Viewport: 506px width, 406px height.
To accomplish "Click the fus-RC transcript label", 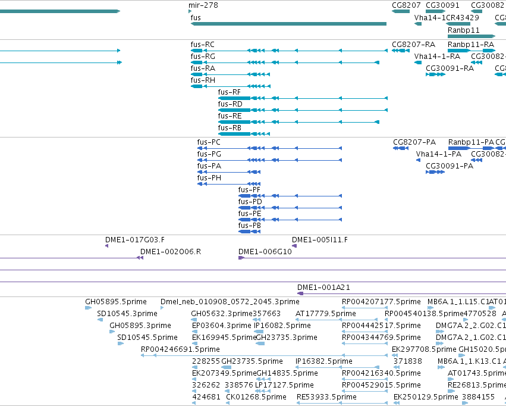I will coord(202,44).
